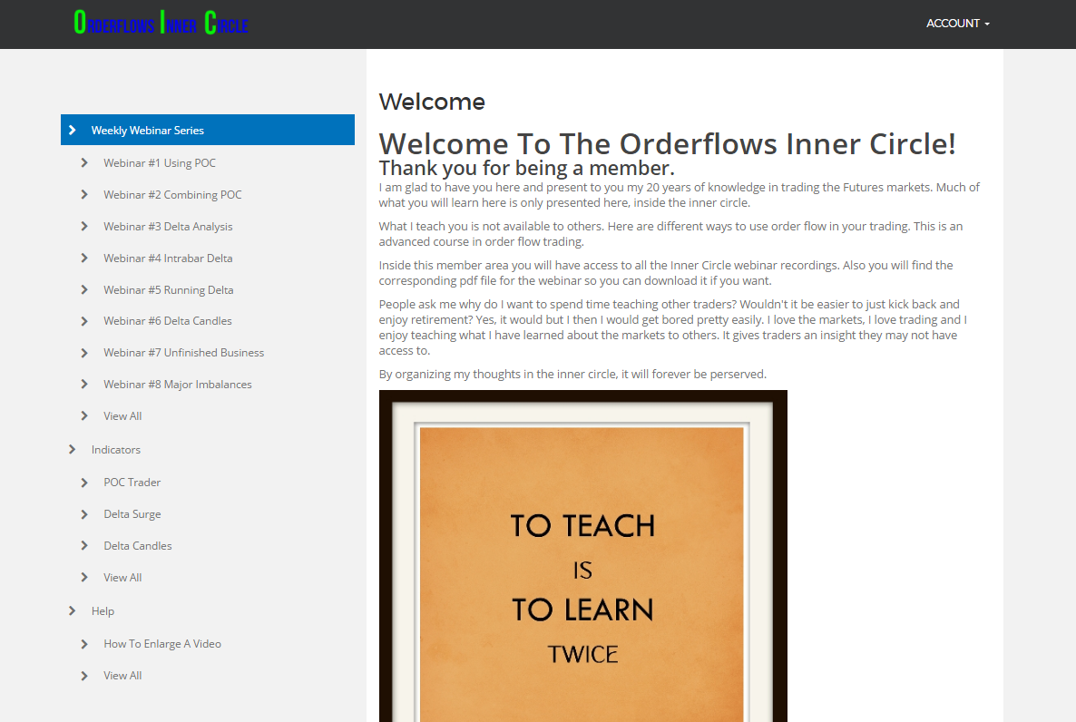Click the Orderflows Inner Circle logo
The image size is (1076, 722).
point(161,24)
